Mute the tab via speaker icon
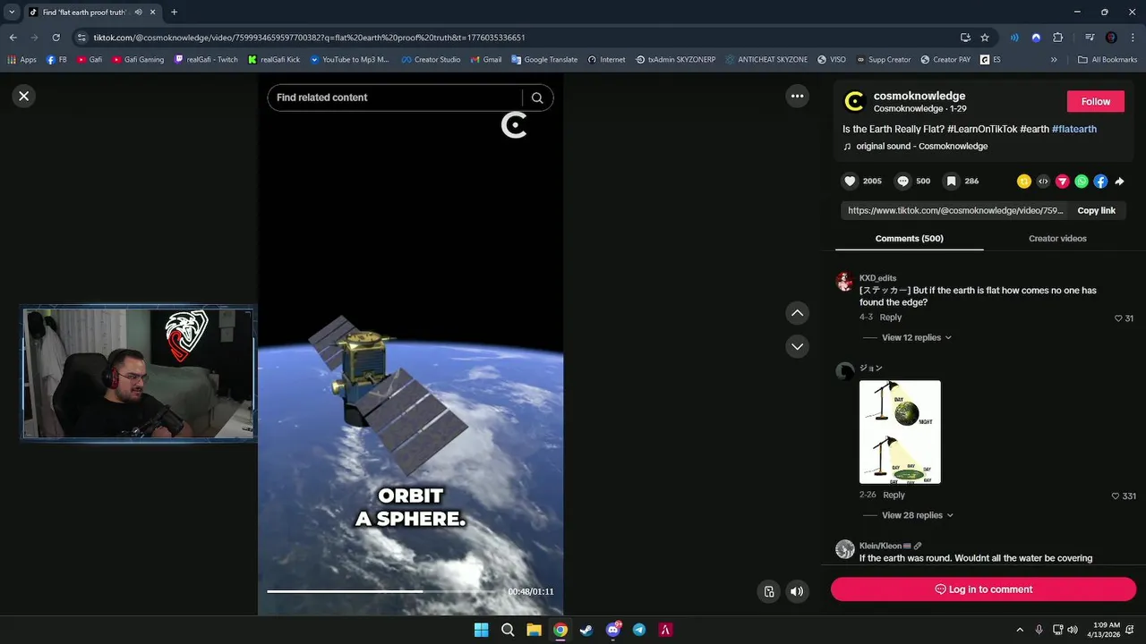 (138, 13)
